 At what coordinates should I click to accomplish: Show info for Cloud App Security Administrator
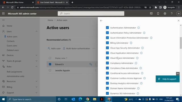142,48
